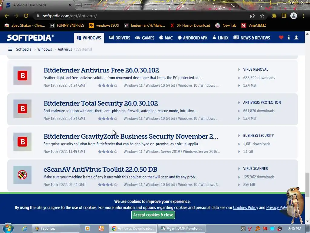
Task: Go to Softpedia breadcrumb link
Action: coord(24,49)
